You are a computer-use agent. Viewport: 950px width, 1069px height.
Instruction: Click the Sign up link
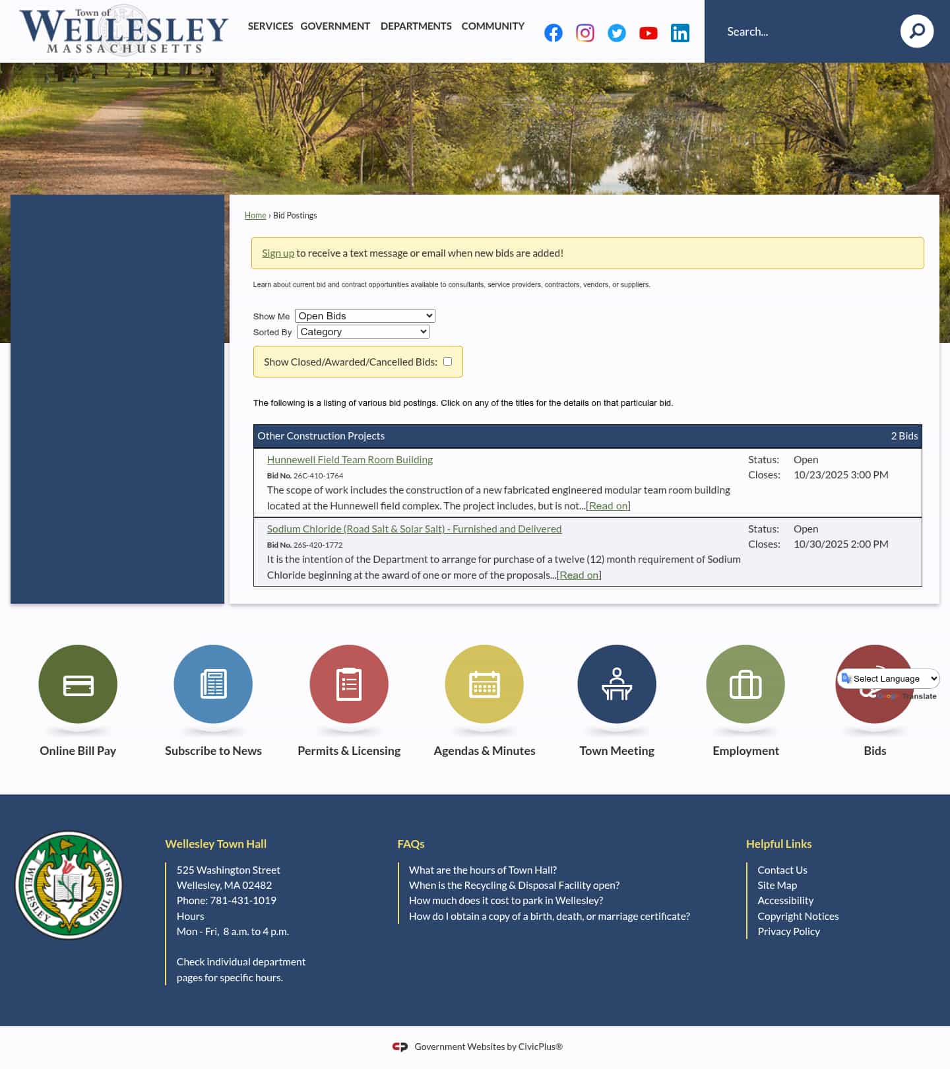tap(278, 253)
